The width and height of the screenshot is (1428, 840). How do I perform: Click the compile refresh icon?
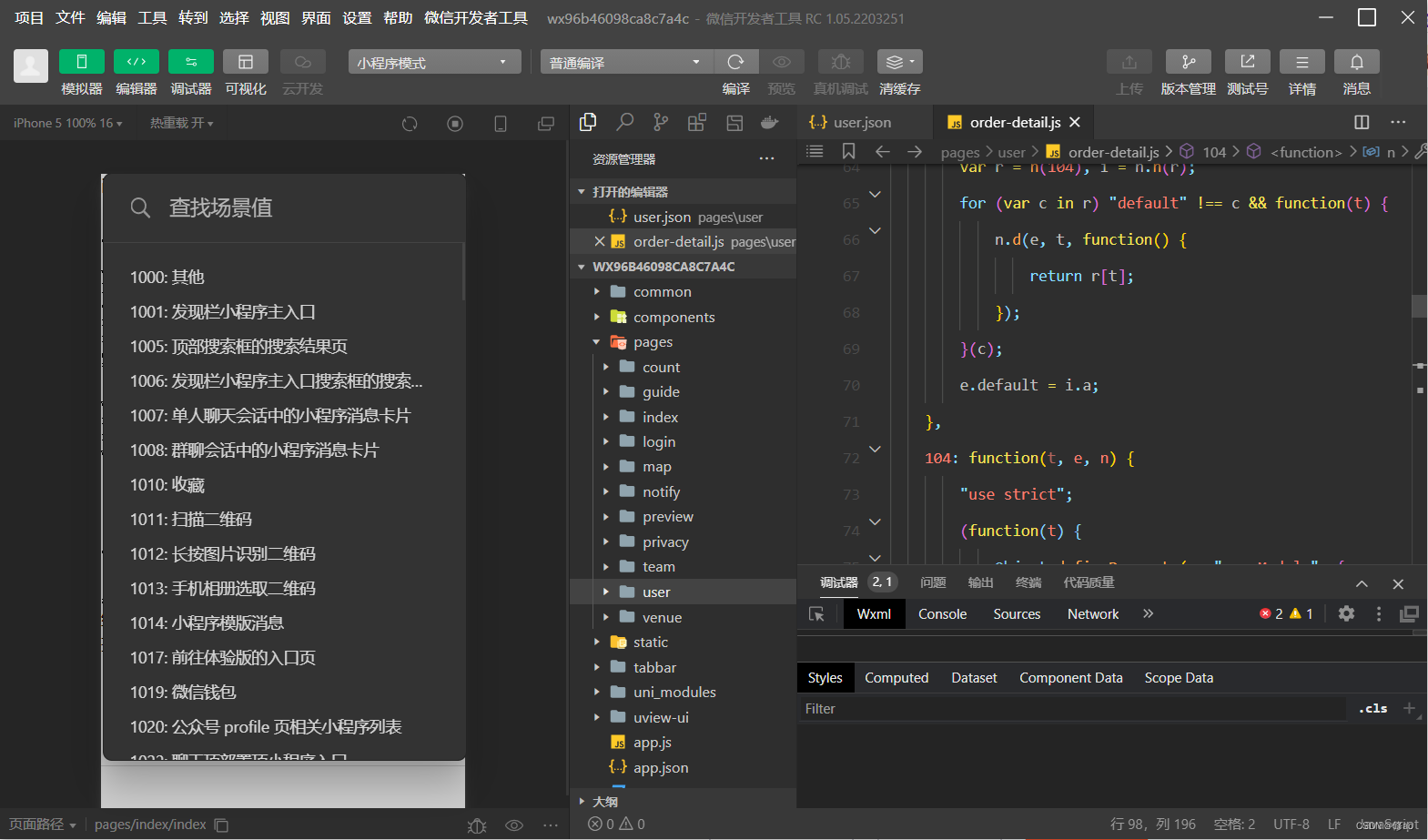(x=735, y=61)
